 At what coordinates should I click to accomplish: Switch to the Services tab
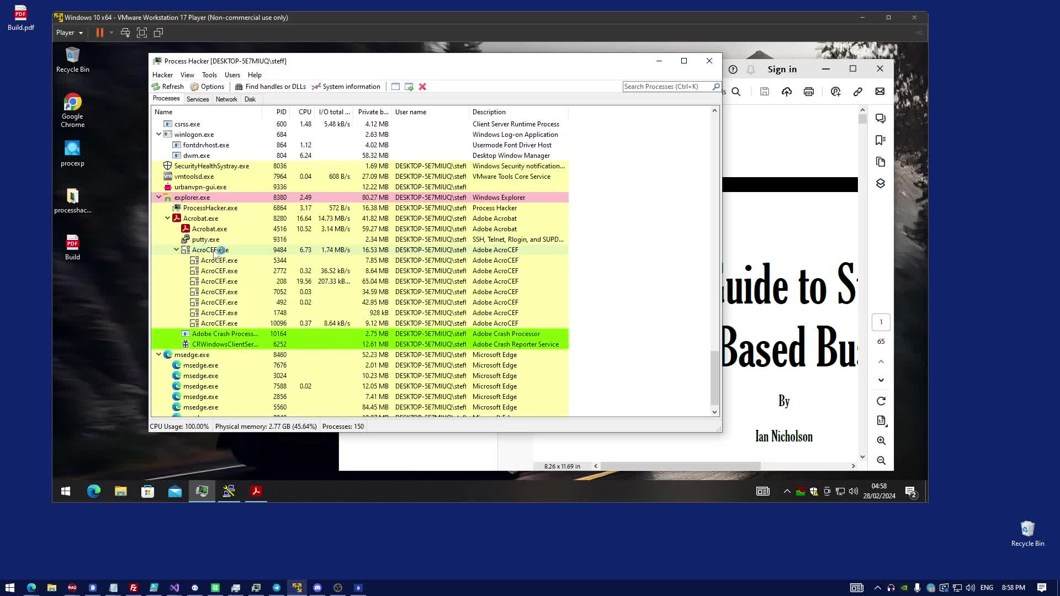[x=198, y=99]
